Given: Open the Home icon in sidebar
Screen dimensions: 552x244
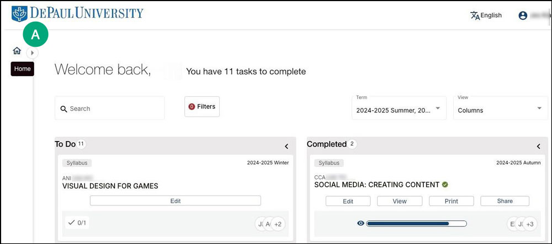Looking at the screenshot, I should 17,51.
